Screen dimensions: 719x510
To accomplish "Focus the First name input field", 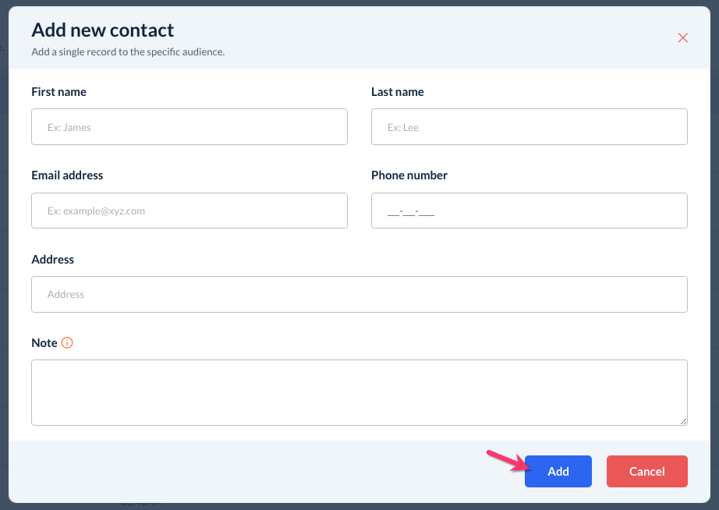I will (189, 126).
